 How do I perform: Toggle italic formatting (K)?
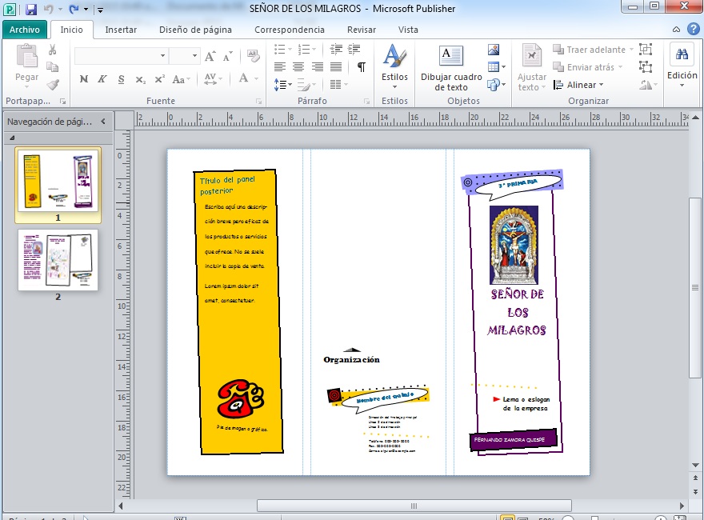click(x=102, y=79)
